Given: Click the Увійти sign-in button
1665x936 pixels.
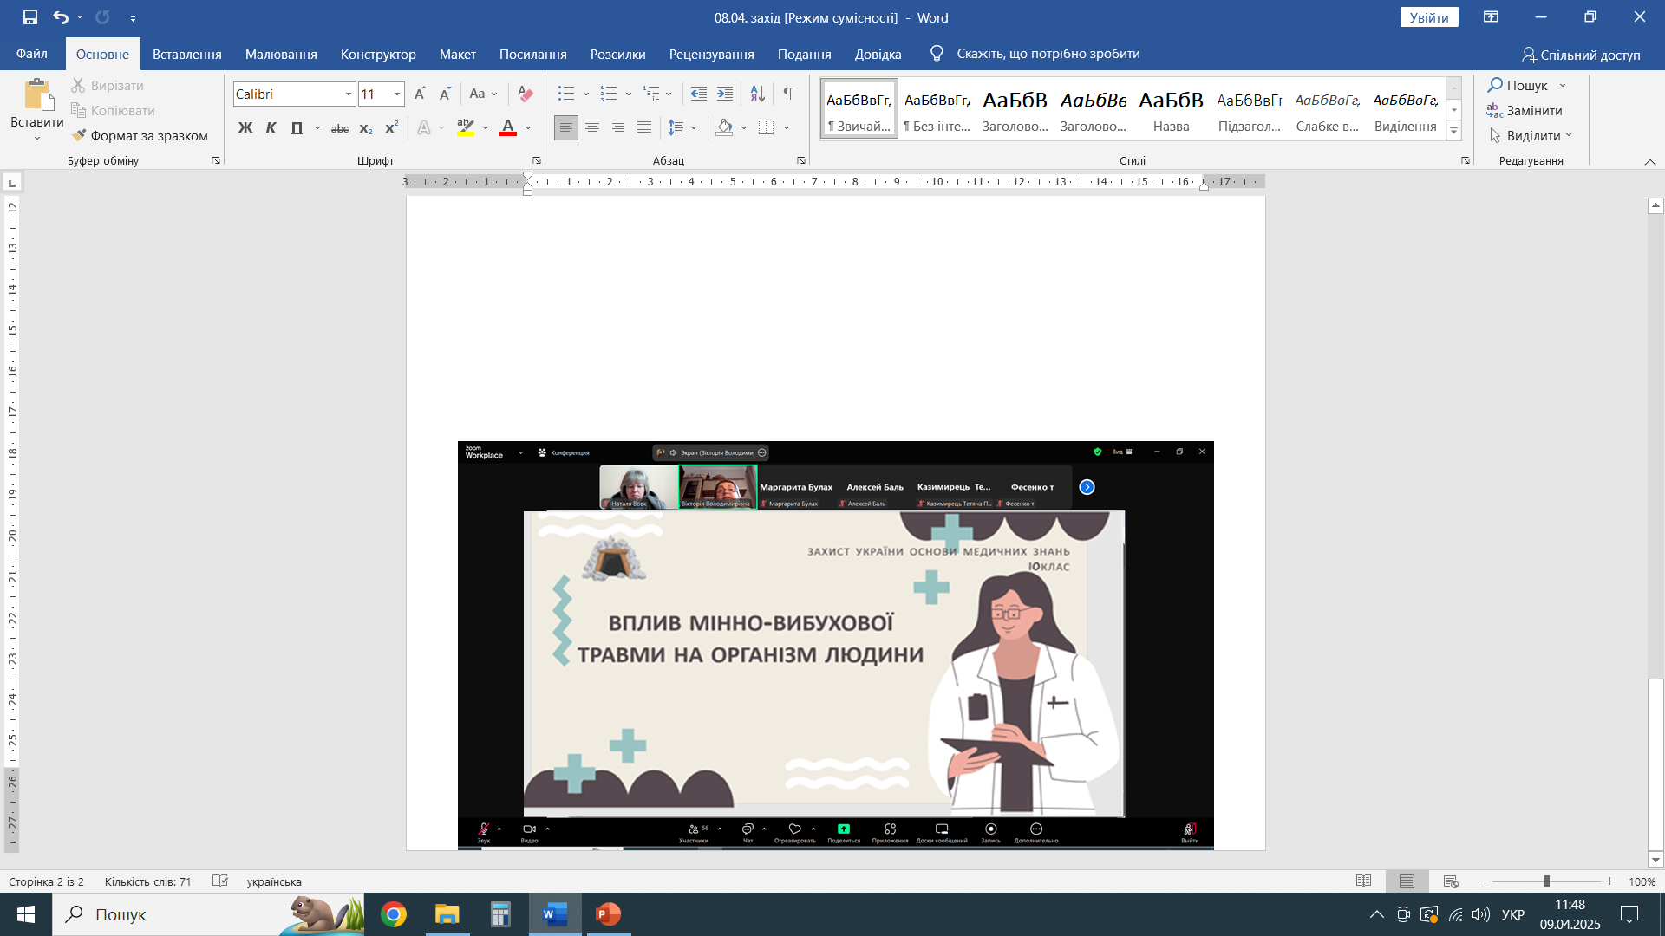Looking at the screenshot, I should coord(1428,17).
